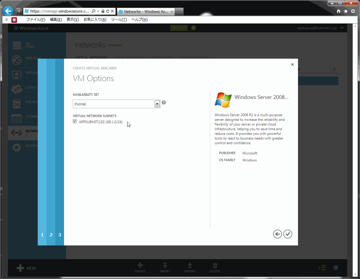Screen dimensions: 360x279
Task: Open the 編集(E) menu
Action: pyautogui.click(x=56, y=20)
